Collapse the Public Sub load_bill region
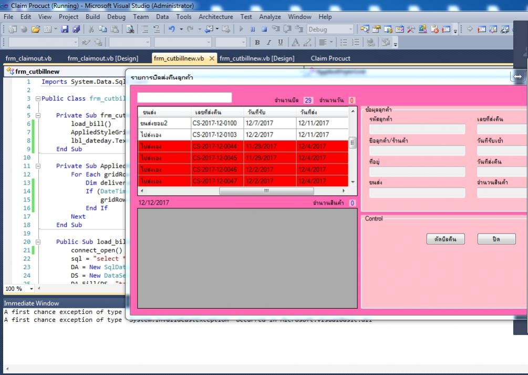This screenshot has height=375, width=528. click(38, 242)
